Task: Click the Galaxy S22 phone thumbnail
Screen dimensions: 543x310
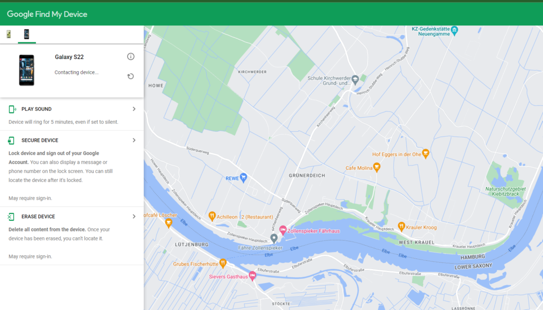Action: [x=27, y=70]
